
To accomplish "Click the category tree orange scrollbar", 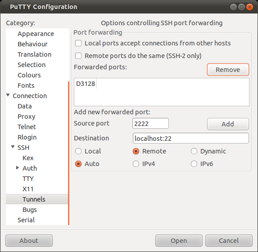I will pos(68,153).
